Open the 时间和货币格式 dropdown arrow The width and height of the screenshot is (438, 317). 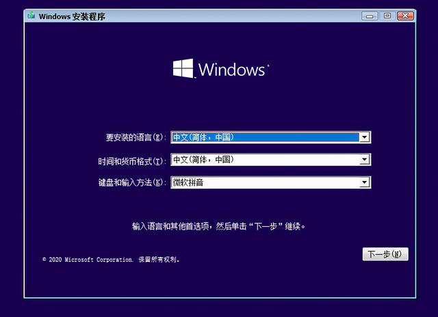364,160
